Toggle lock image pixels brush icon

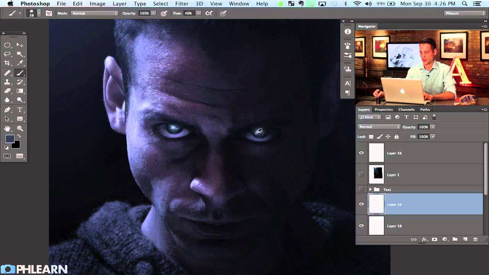tap(379, 137)
